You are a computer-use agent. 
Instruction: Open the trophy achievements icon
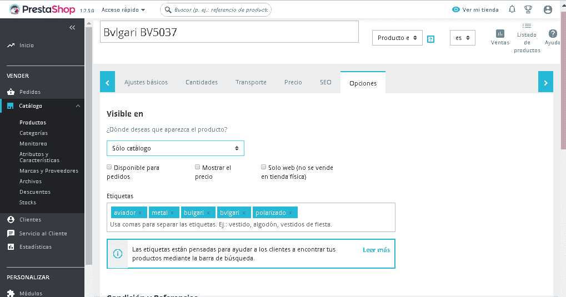click(x=528, y=9)
